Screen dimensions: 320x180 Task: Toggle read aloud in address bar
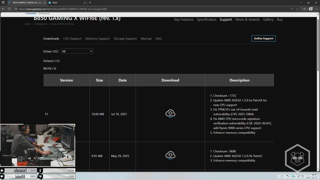point(292,9)
